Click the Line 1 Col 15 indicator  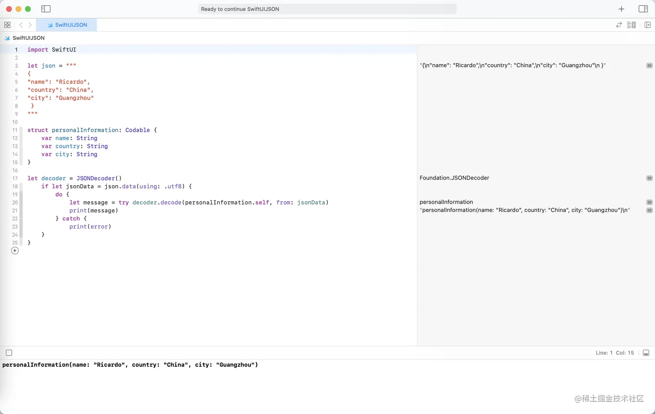615,353
